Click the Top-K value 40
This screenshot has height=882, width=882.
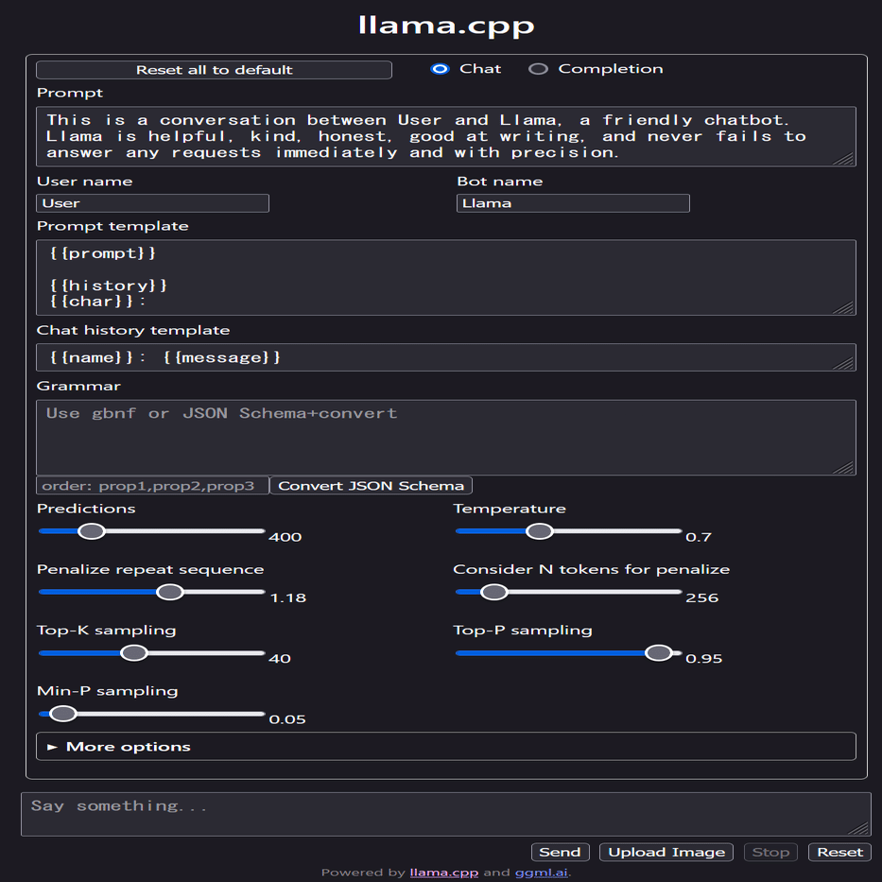coord(280,658)
